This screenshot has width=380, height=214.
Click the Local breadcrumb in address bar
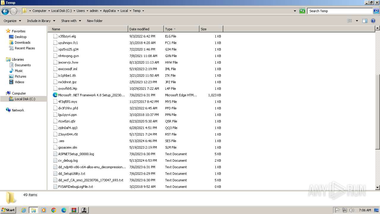click(x=124, y=11)
